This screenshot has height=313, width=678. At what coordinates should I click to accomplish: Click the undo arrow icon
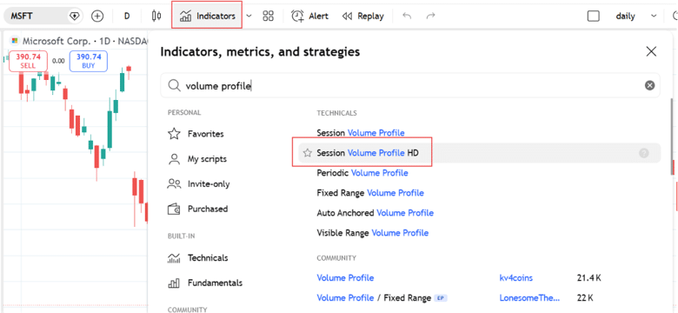pos(407,17)
